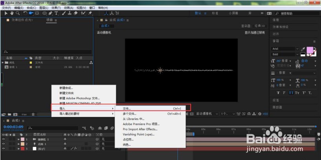
Task: Toggle Faux Bold style button
Action: point(278,93)
